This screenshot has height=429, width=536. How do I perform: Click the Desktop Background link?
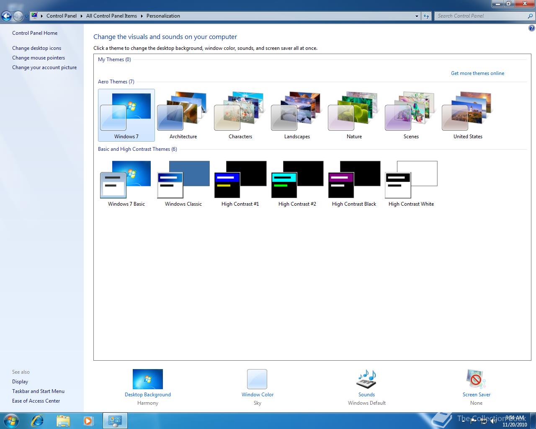tap(148, 395)
